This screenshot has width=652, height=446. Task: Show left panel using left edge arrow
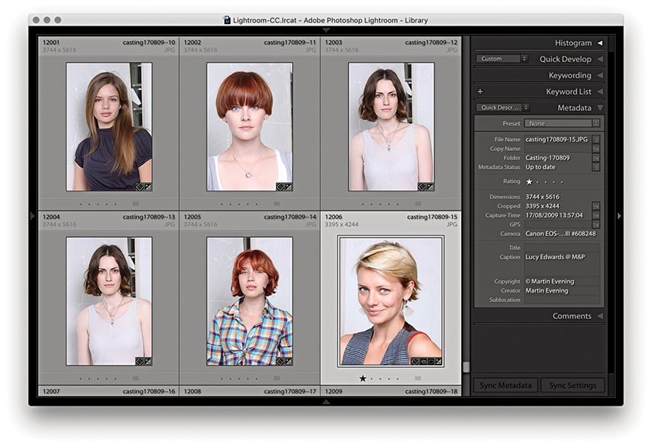32,216
